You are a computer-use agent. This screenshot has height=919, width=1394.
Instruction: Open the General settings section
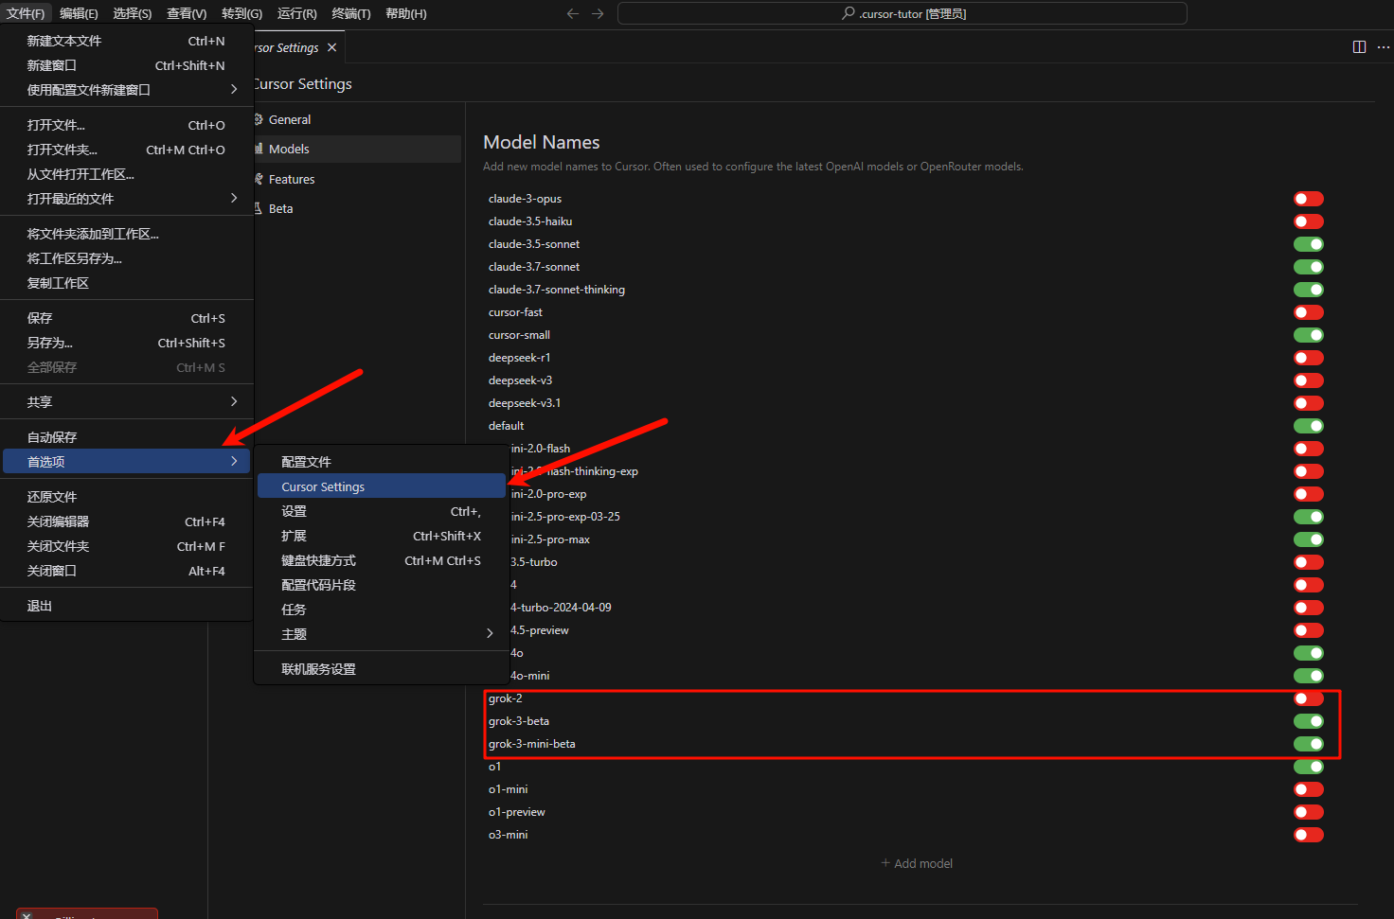(x=356, y=119)
